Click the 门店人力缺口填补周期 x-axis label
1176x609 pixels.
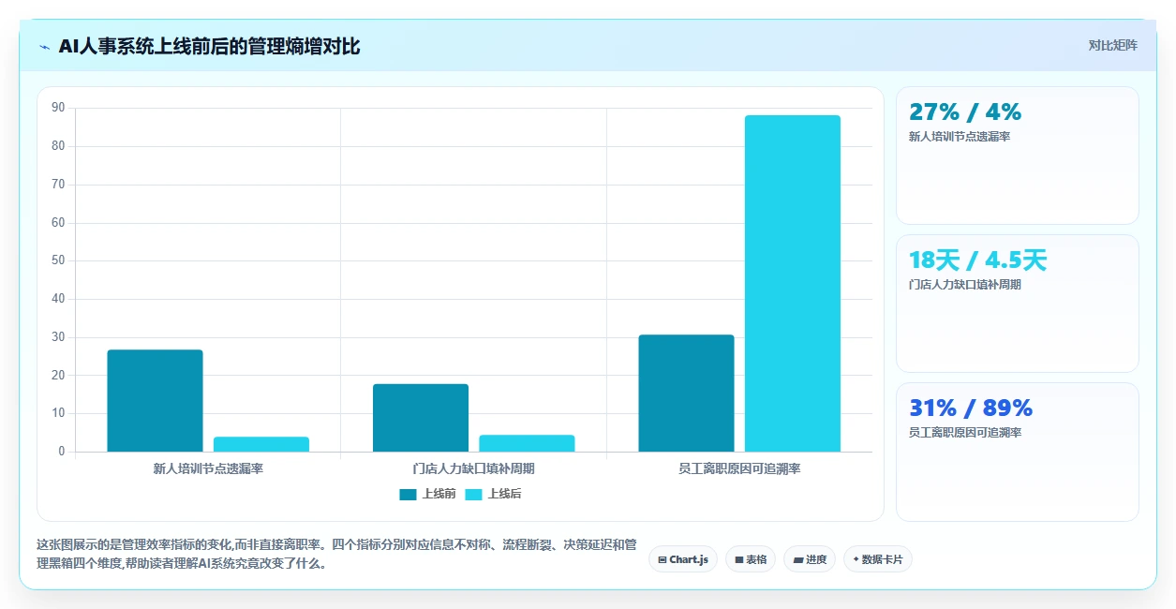pyautogui.click(x=473, y=468)
